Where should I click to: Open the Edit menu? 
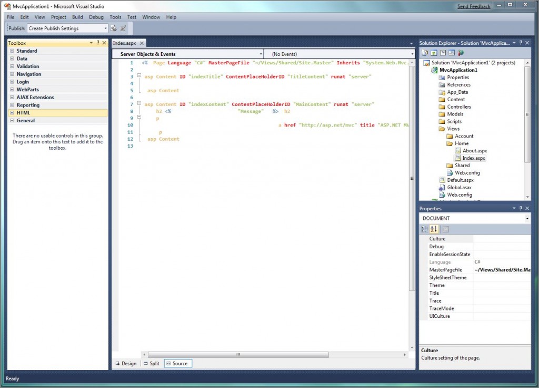pyautogui.click(x=24, y=17)
